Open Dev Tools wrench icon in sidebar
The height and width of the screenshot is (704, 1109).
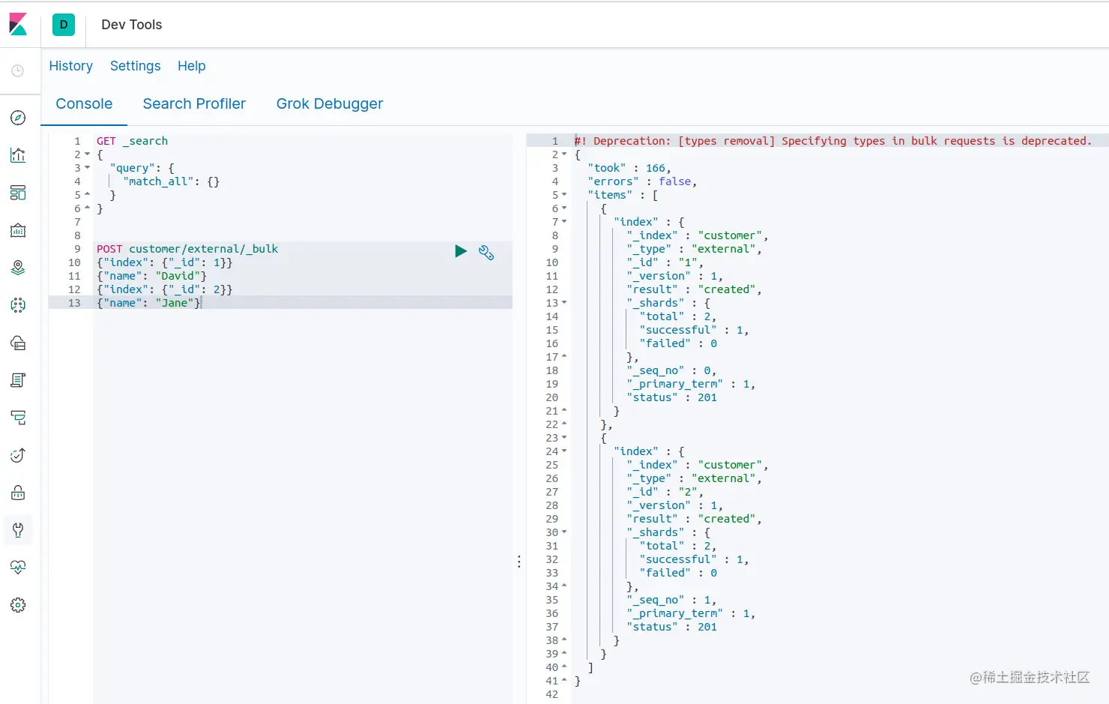[x=18, y=530]
